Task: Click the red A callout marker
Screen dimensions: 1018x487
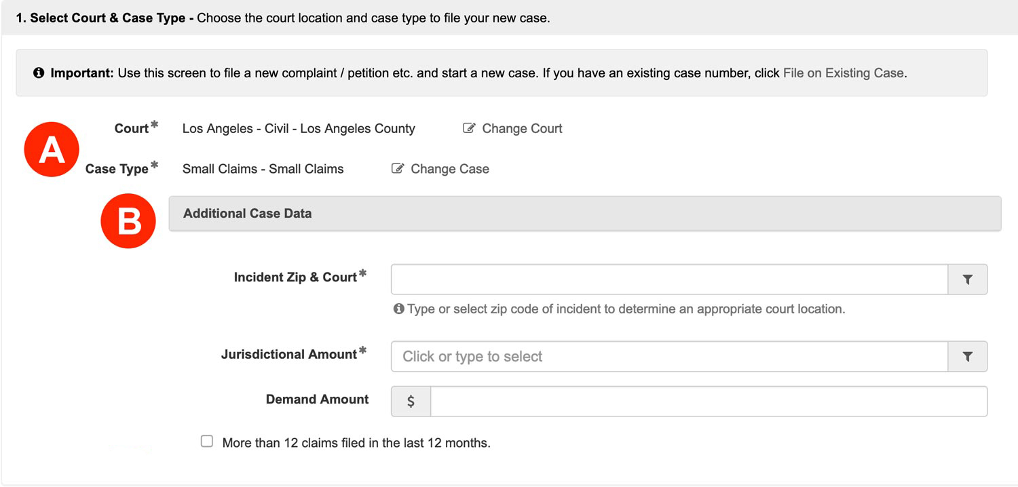Action: pos(52,149)
